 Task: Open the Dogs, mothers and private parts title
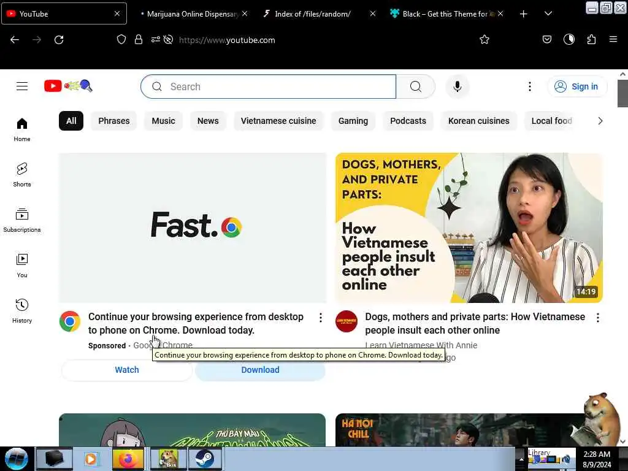[x=475, y=323]
